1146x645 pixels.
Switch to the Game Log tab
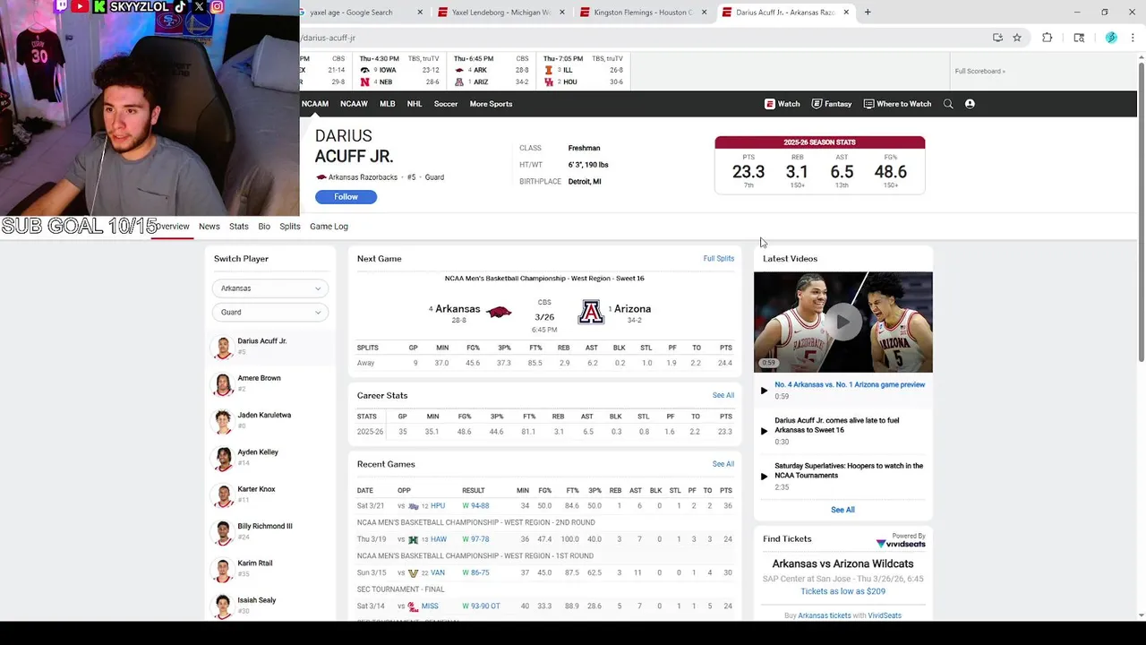pos(329,227)
